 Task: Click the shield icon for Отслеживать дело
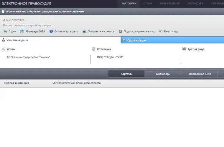(51, 31)
